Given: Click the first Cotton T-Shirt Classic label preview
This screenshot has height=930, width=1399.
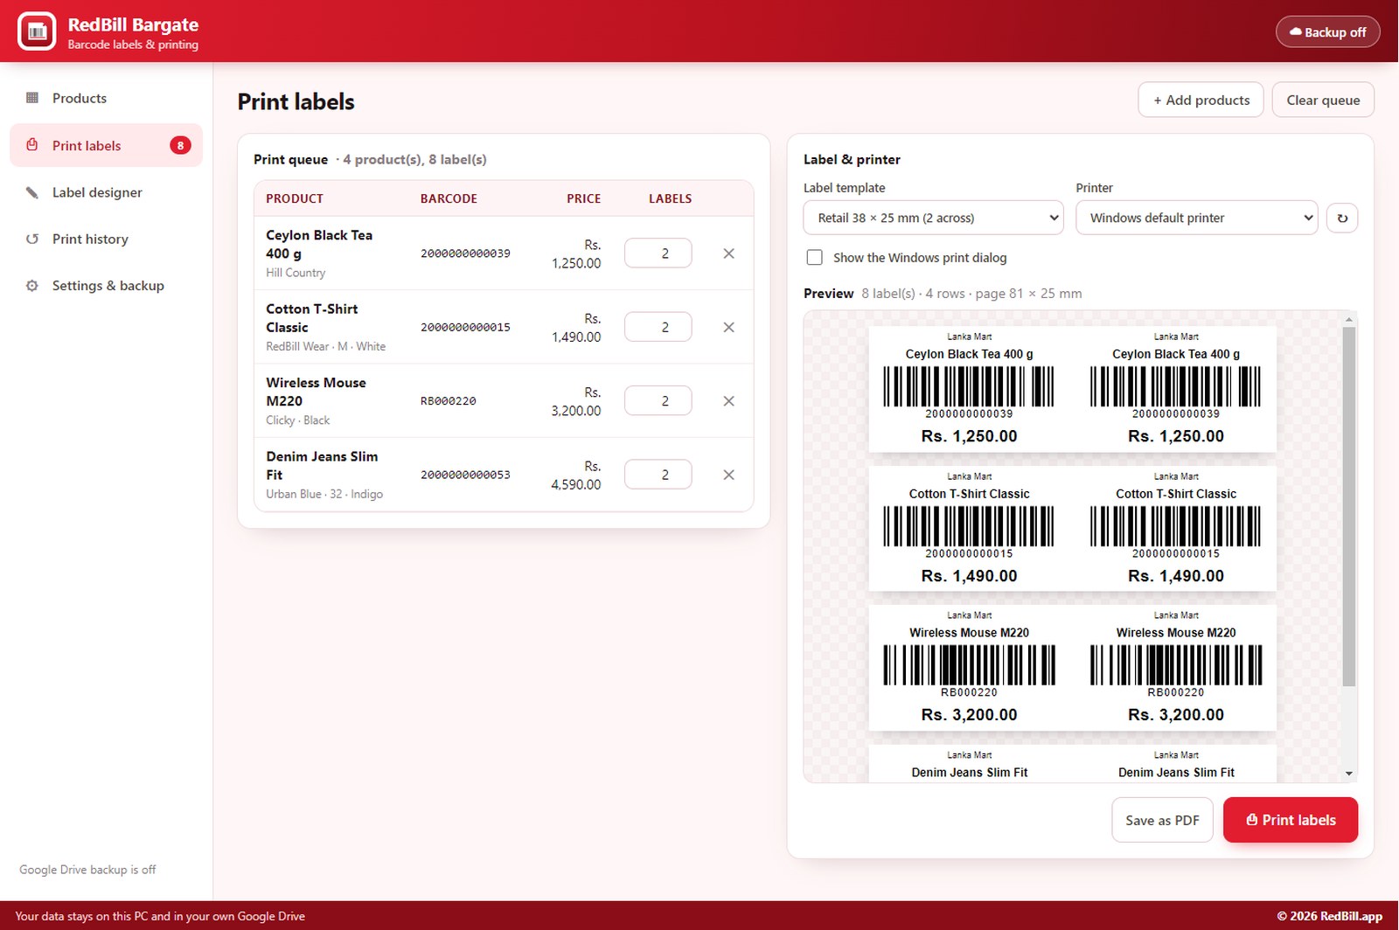Looking at the screenshot, I should 969,528.
